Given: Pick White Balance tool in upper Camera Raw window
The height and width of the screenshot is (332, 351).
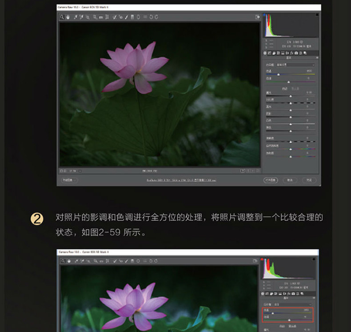Looking at the screenshot, I should point(76,17).
